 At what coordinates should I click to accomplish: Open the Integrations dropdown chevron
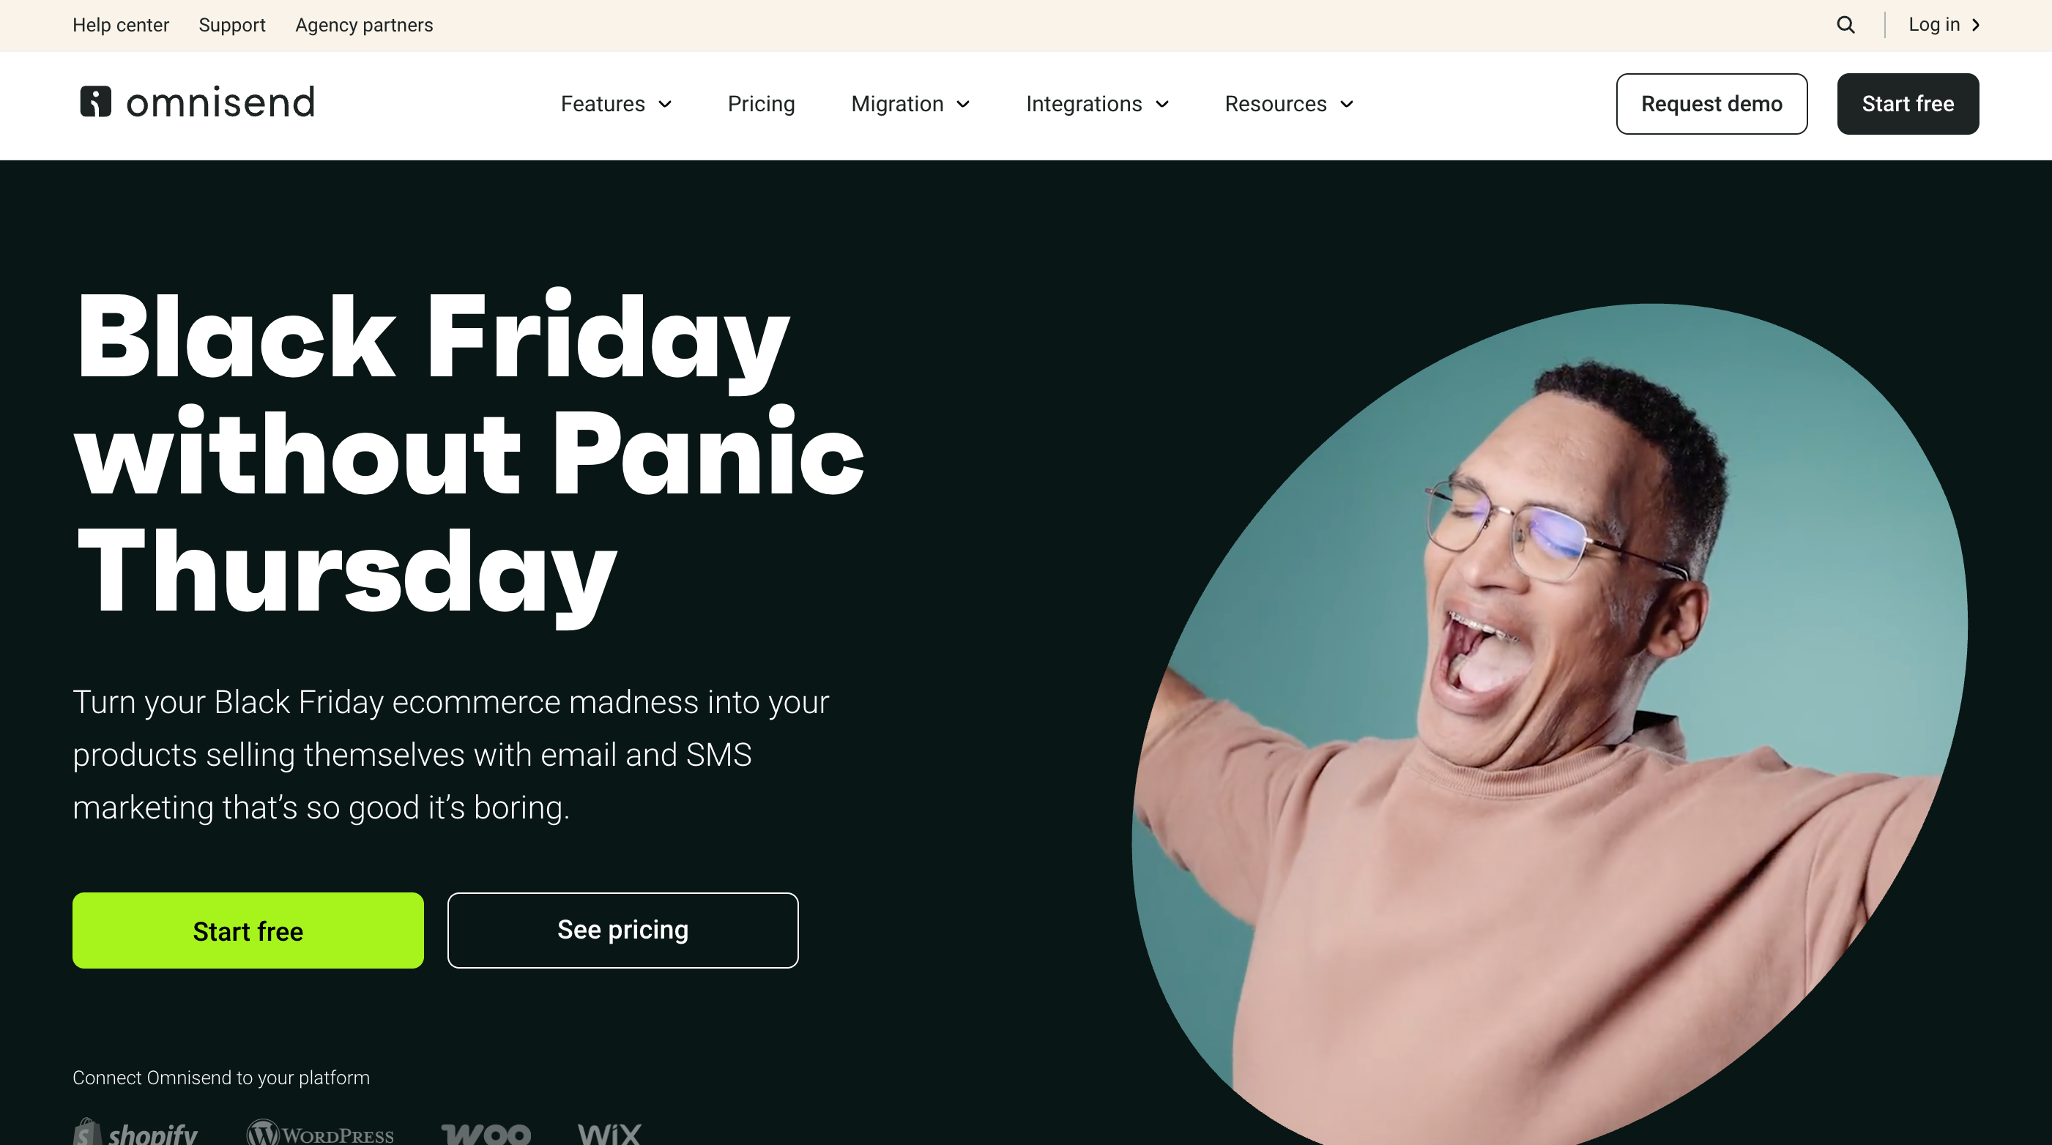click(1162, 104)
